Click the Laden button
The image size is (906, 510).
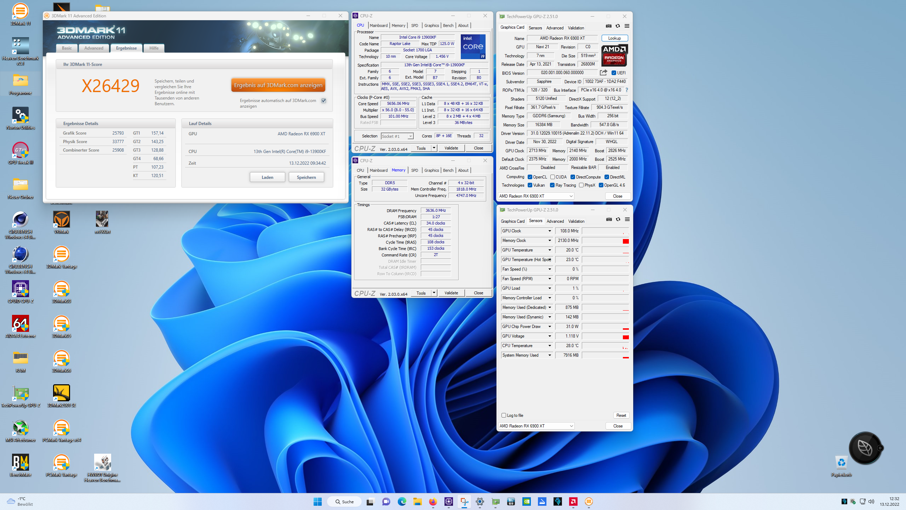[x=267, y=177]
